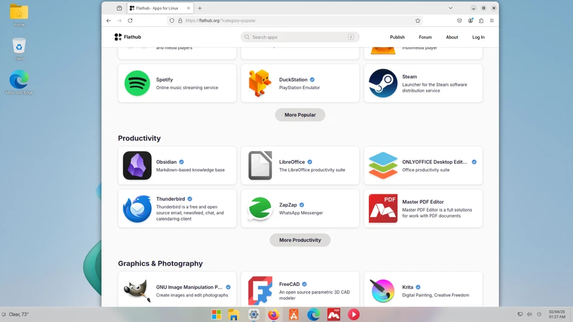Open the About menu item

(452, 37)
